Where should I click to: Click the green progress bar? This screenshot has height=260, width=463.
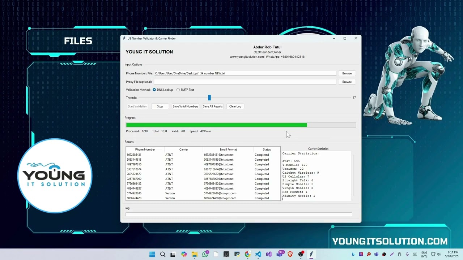point(216,125)
